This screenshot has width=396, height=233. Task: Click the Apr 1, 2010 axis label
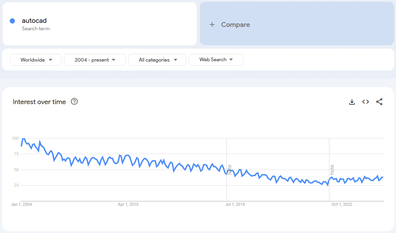(x=128, y=204)
